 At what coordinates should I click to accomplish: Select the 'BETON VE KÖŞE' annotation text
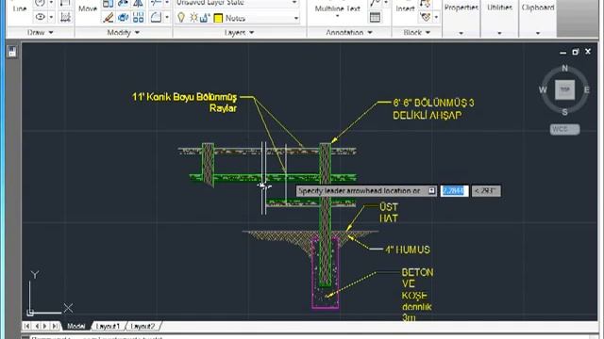417,284
